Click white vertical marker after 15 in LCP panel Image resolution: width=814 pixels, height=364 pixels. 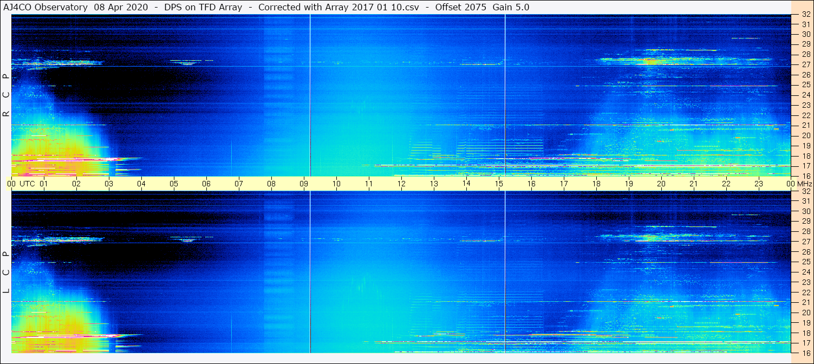click(x=505, y=272)
